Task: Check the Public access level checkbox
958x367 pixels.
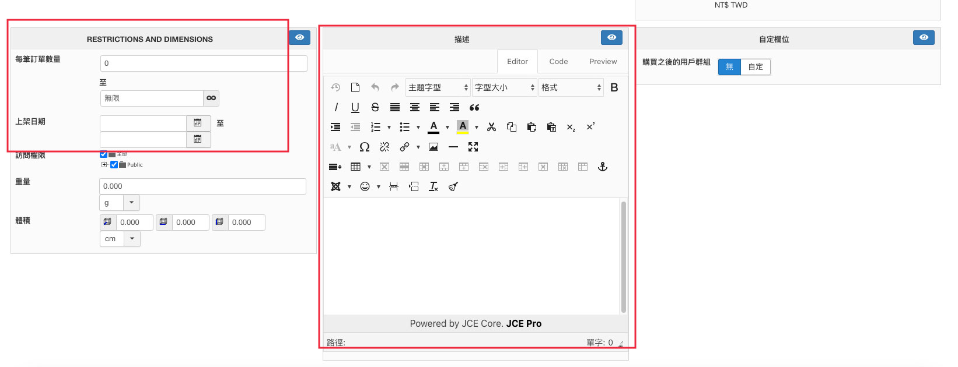Action: (114, 165)
